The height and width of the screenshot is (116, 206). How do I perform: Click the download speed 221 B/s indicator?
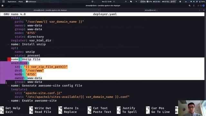coord(157,2)
